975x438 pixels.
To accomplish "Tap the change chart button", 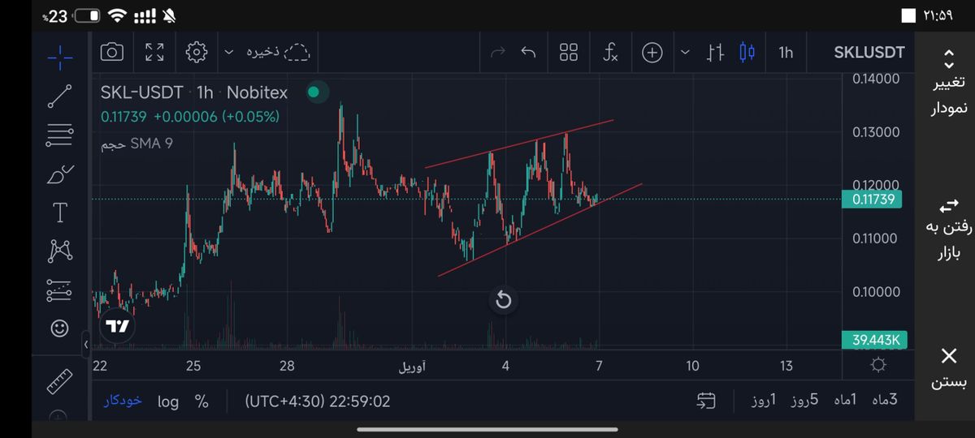I will tap(948, 83).
